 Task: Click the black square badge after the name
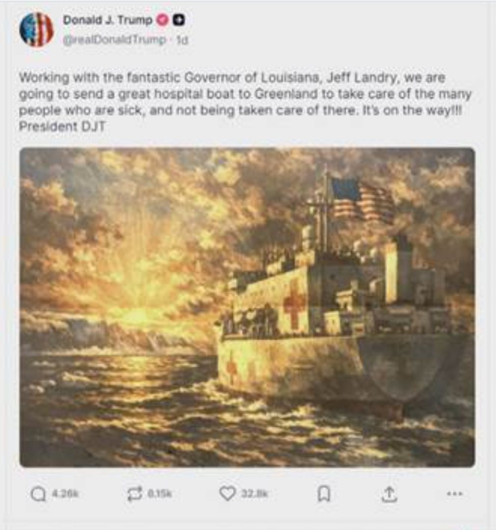(x=179, y=20)
